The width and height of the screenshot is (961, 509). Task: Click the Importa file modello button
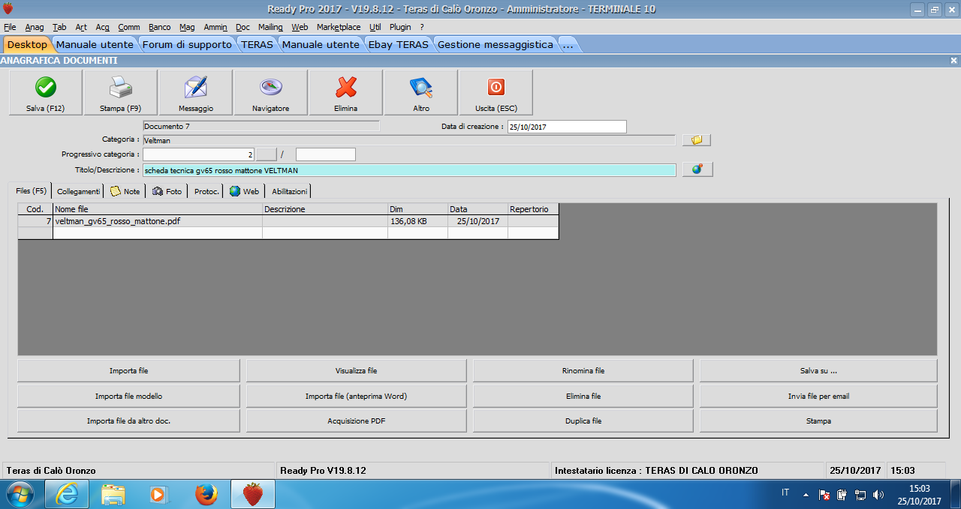(x=128, y=396)
